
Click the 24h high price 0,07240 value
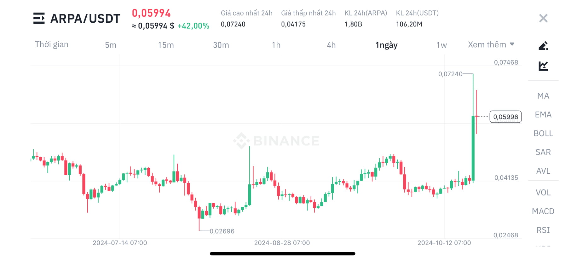click(233, 24)
